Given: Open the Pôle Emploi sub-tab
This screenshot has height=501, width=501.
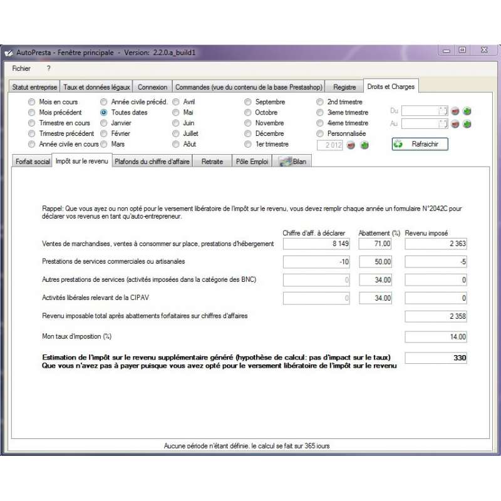Looking at the screenshot, I should (252, 162).
